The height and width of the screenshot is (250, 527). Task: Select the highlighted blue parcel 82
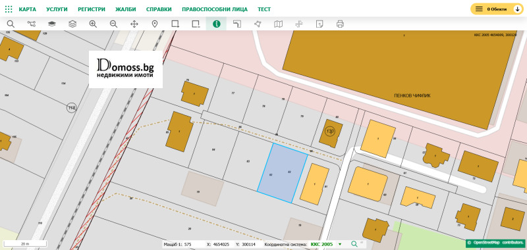point(283,173)
